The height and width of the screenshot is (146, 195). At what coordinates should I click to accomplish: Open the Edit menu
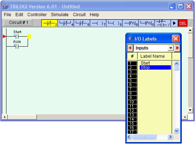tap(19, 15)
